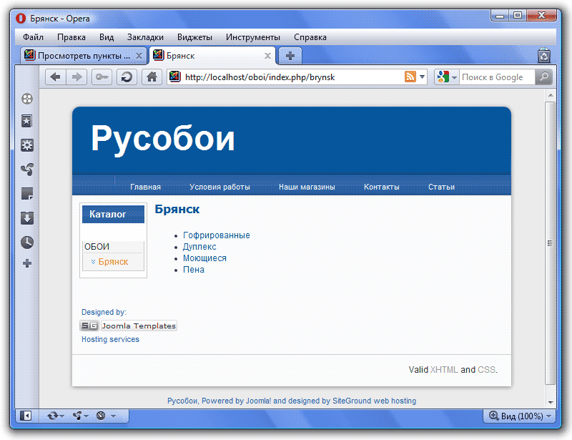
Task: Open the Notes panel in sidebar
Action: pyautogui.click(x=27, y=194)
